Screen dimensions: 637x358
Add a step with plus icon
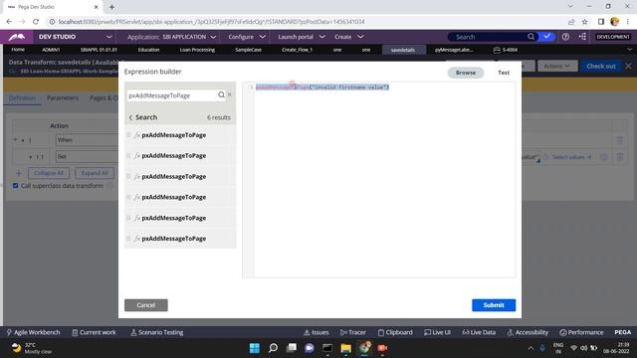click(x=18, y=173)
